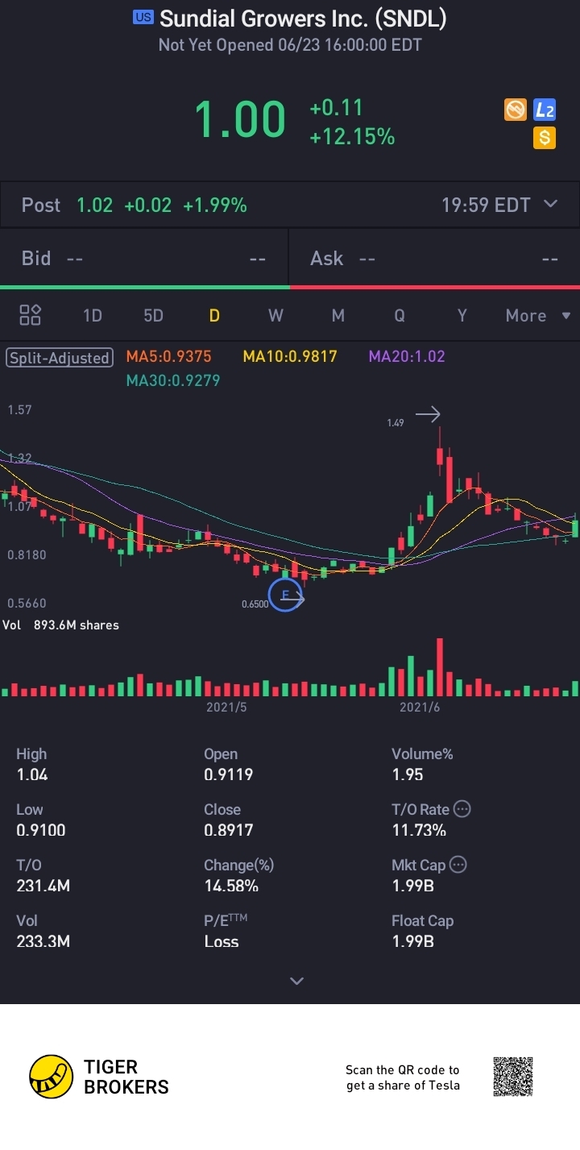The width and height of the screenshot is (580, 1150).
Task: Tap the Post market quote 1.02
Action: (94, 205)
